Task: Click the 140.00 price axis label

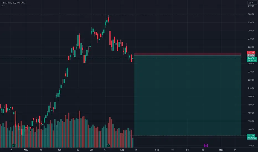Action: pos(251,146)
